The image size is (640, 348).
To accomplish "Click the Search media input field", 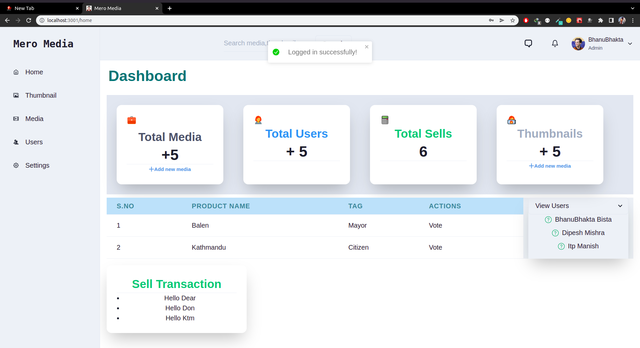I will (x=245, y=43).
